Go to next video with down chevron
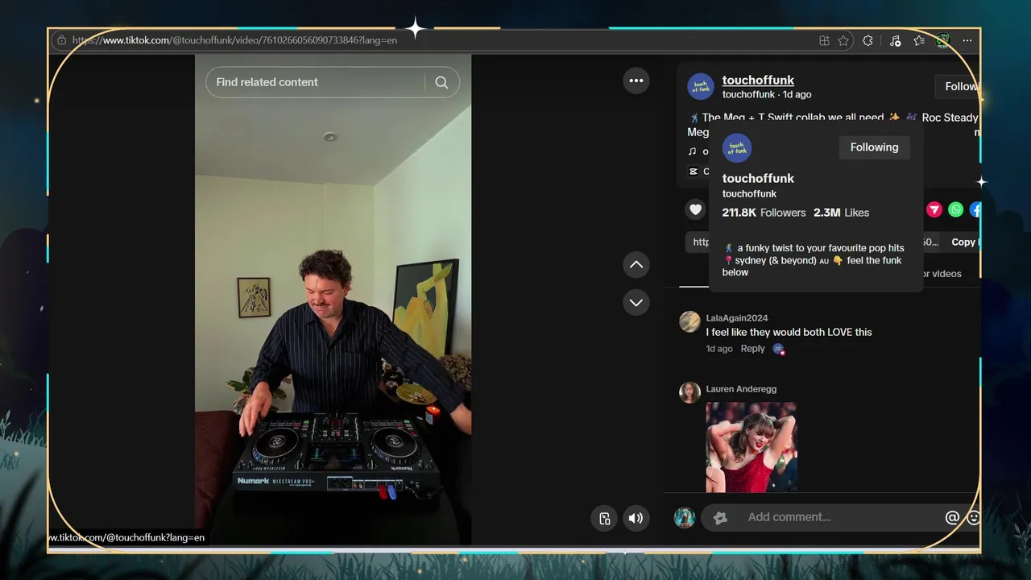The width and height of the screenshot is (1031, 580). (x=636, y=302)
